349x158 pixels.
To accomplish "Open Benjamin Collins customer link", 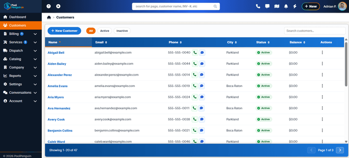I will 60,131.
